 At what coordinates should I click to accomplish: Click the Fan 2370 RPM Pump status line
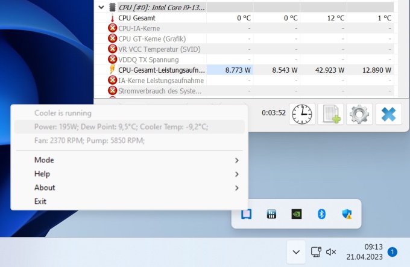(129, 141)
